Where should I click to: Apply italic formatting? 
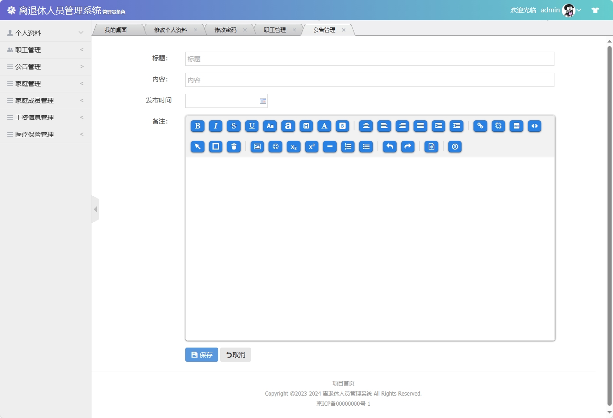click(215, 126)
